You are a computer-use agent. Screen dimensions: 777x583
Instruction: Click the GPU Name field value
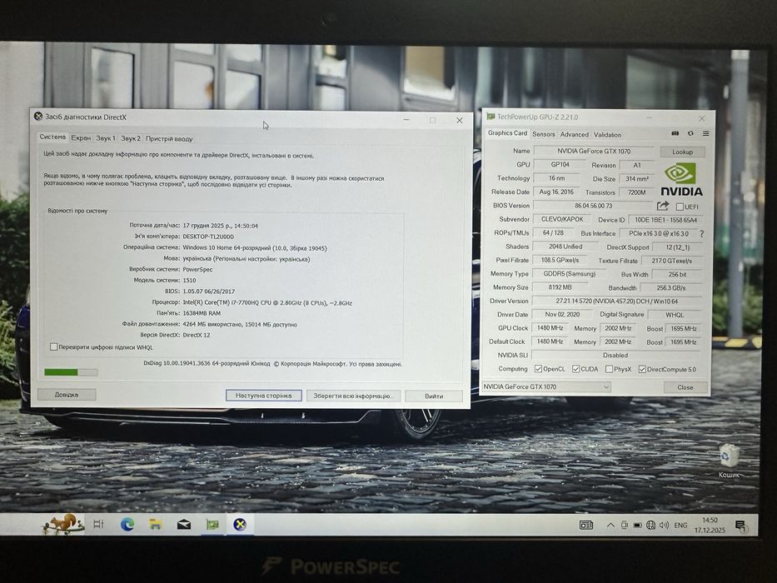coord(594,151)
